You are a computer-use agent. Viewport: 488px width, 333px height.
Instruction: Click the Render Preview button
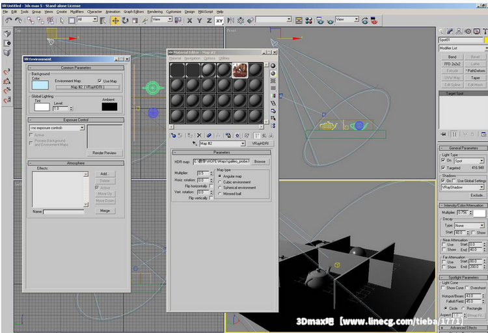(x=104, y=153)
